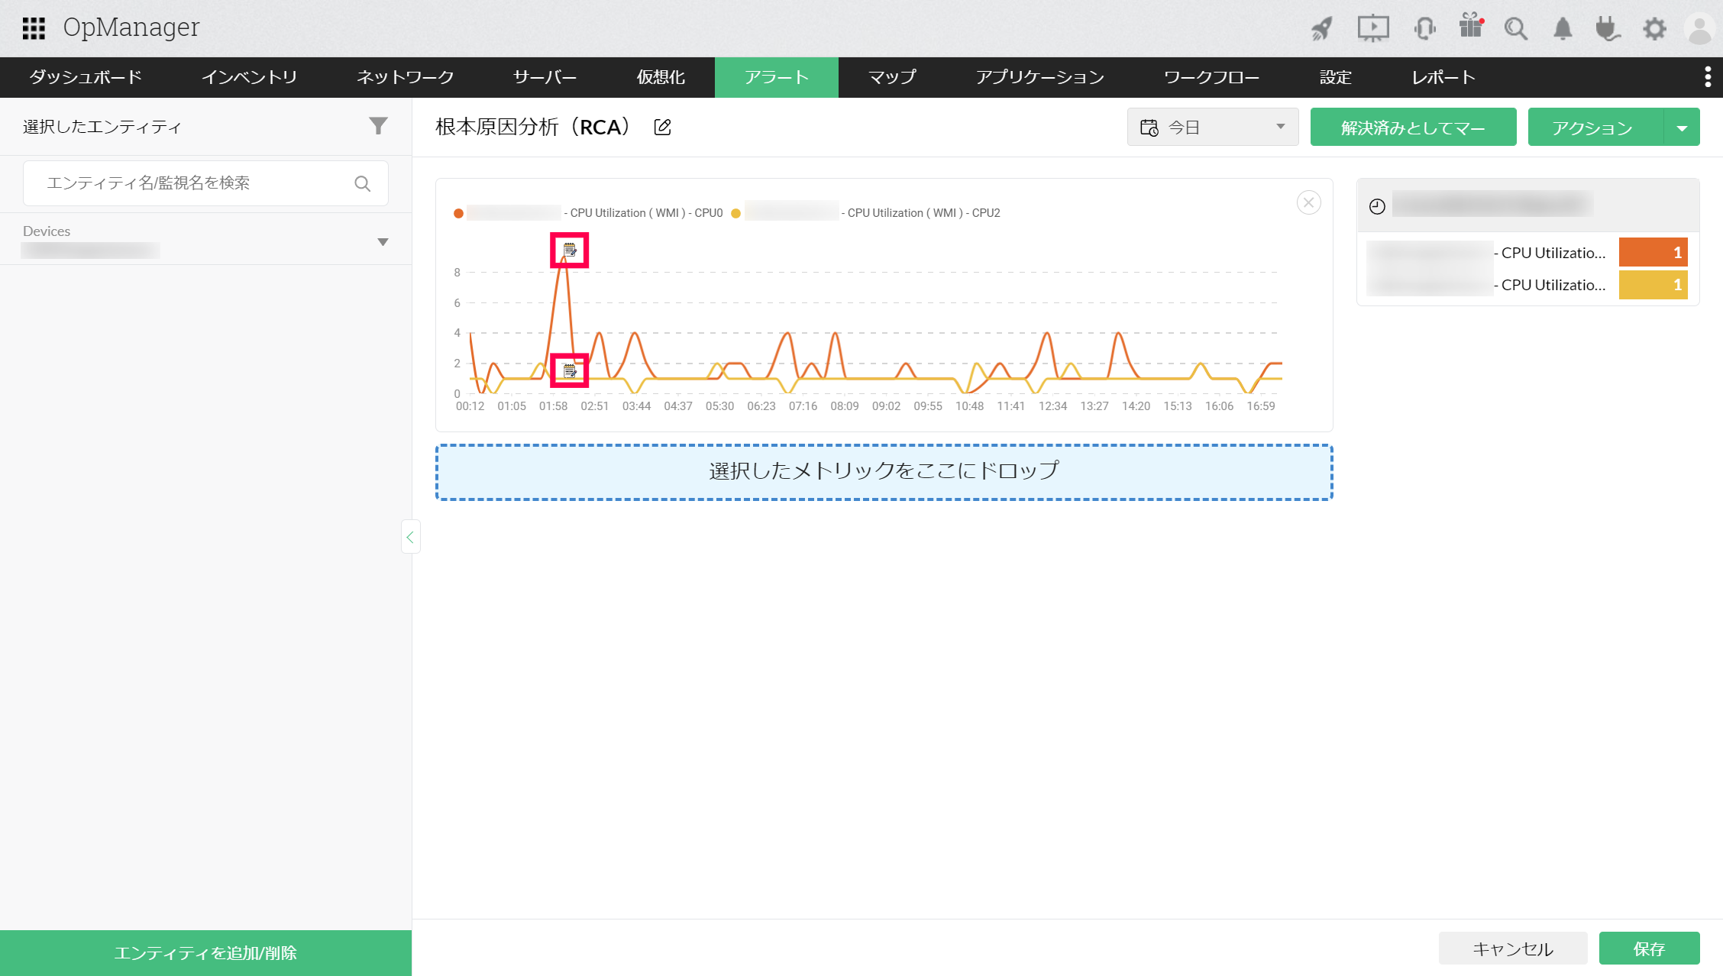The width and height of the screenshot is (1723, 976).
Task: Expand the Devices section
Action: click(x=383, y=242)
